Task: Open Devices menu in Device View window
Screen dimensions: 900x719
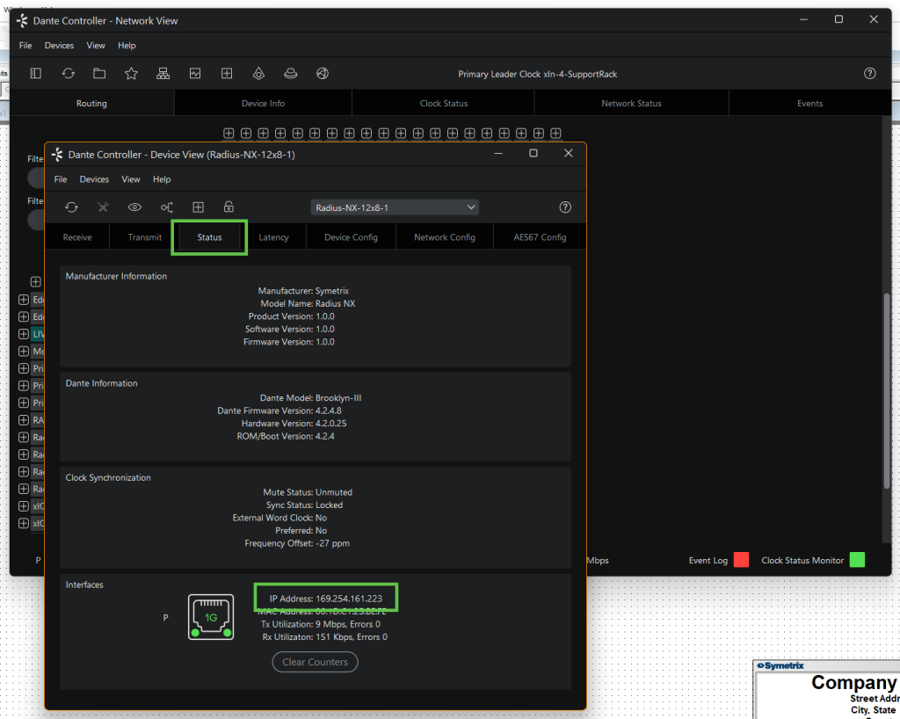Action: pos(94,179)
